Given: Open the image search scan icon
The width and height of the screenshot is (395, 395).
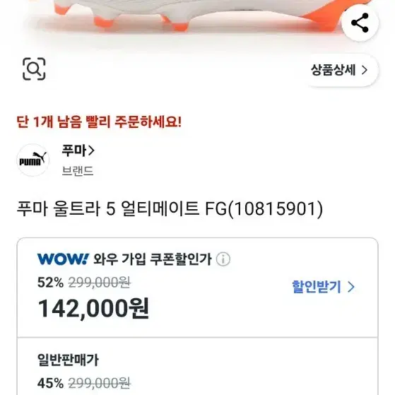Looking at the screenshot, I should 34,69.
